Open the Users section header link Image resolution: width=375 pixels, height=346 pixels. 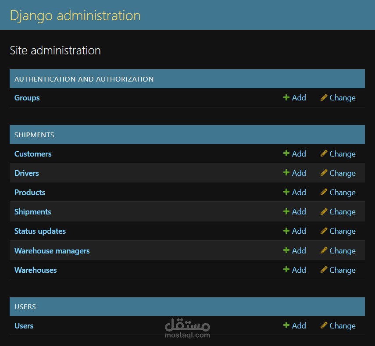pos(25,307)
